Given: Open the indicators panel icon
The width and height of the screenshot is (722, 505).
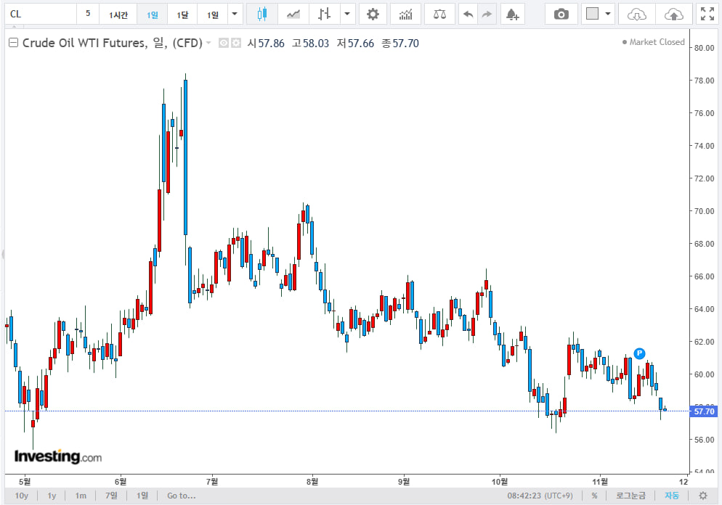Looking at the screenshot, I should tap(405, 14).
